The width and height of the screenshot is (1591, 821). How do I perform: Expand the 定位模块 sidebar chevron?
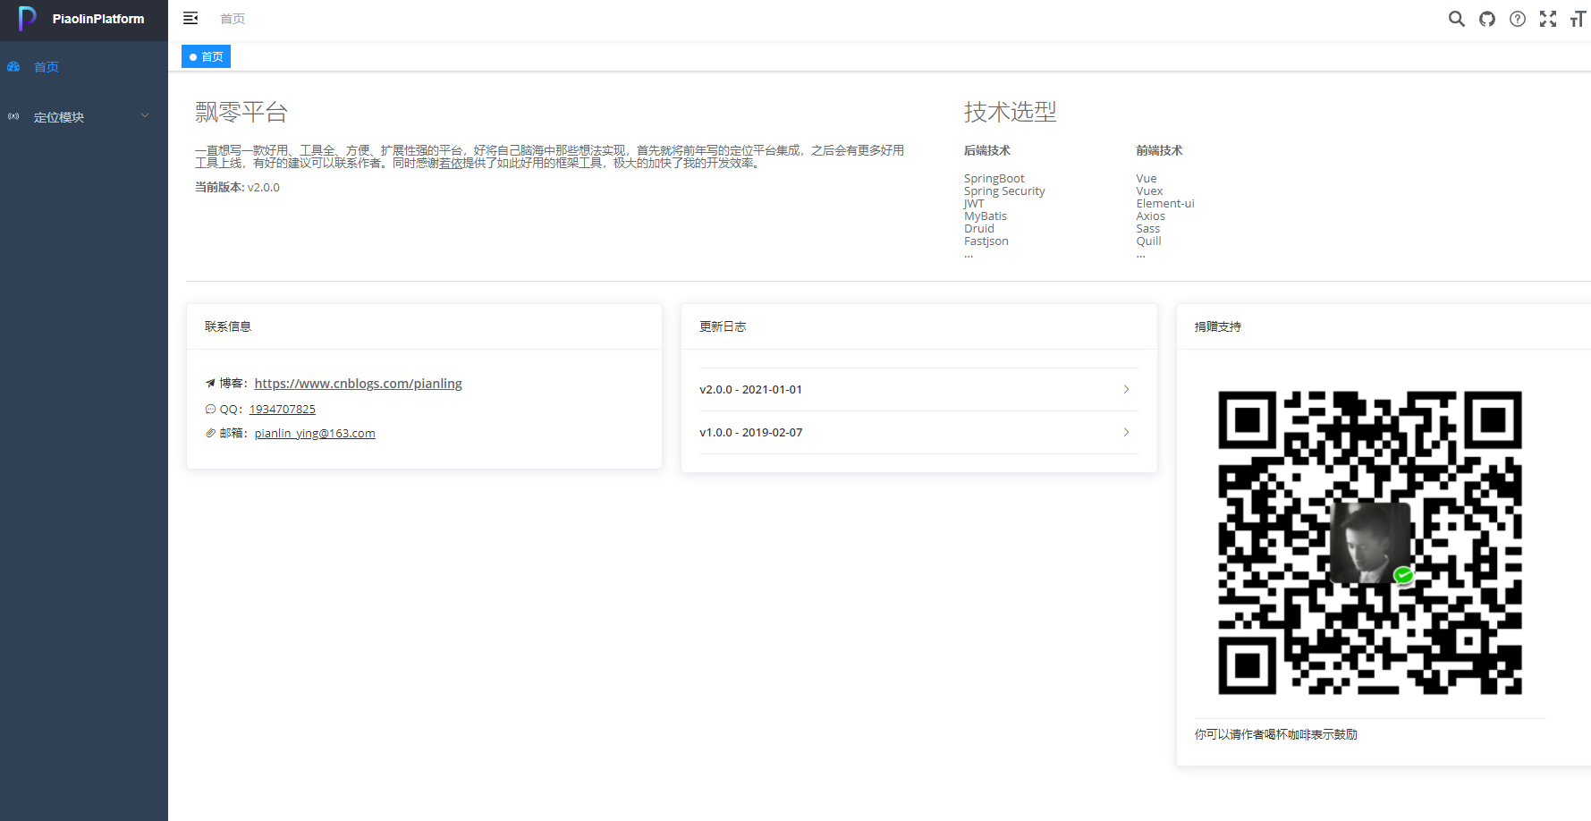point(145,115)
